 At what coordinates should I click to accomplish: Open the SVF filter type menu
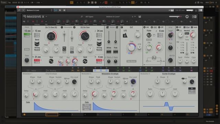[131, 27]
